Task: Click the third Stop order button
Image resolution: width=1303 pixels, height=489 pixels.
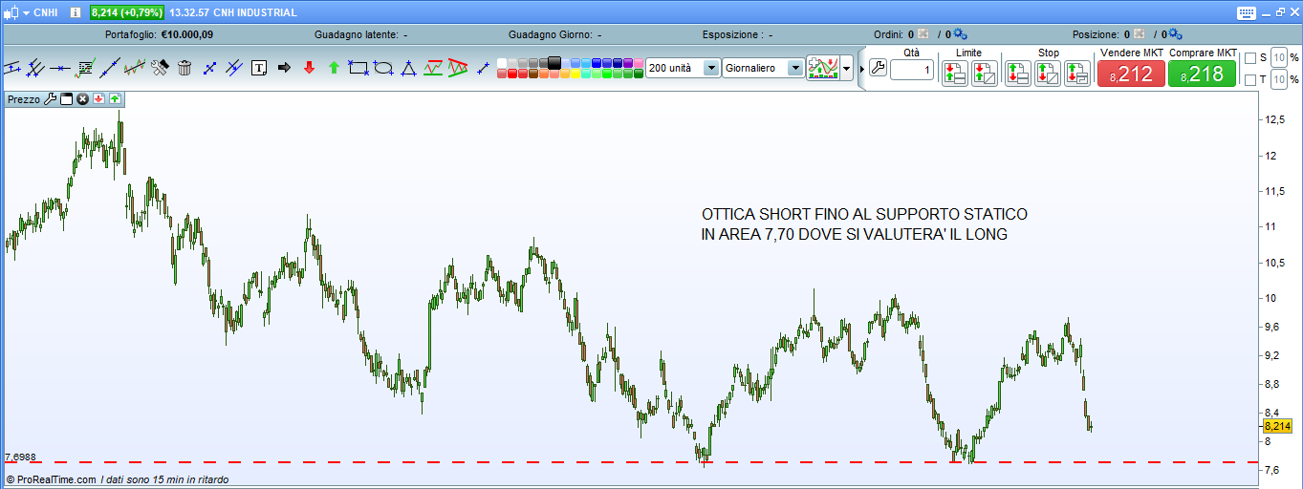Action: click(x=1077, y=73)
